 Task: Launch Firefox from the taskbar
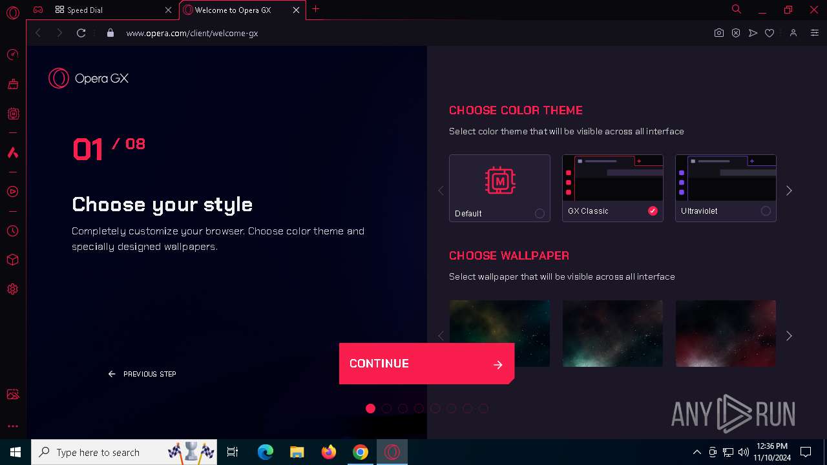tap(329, 452)
